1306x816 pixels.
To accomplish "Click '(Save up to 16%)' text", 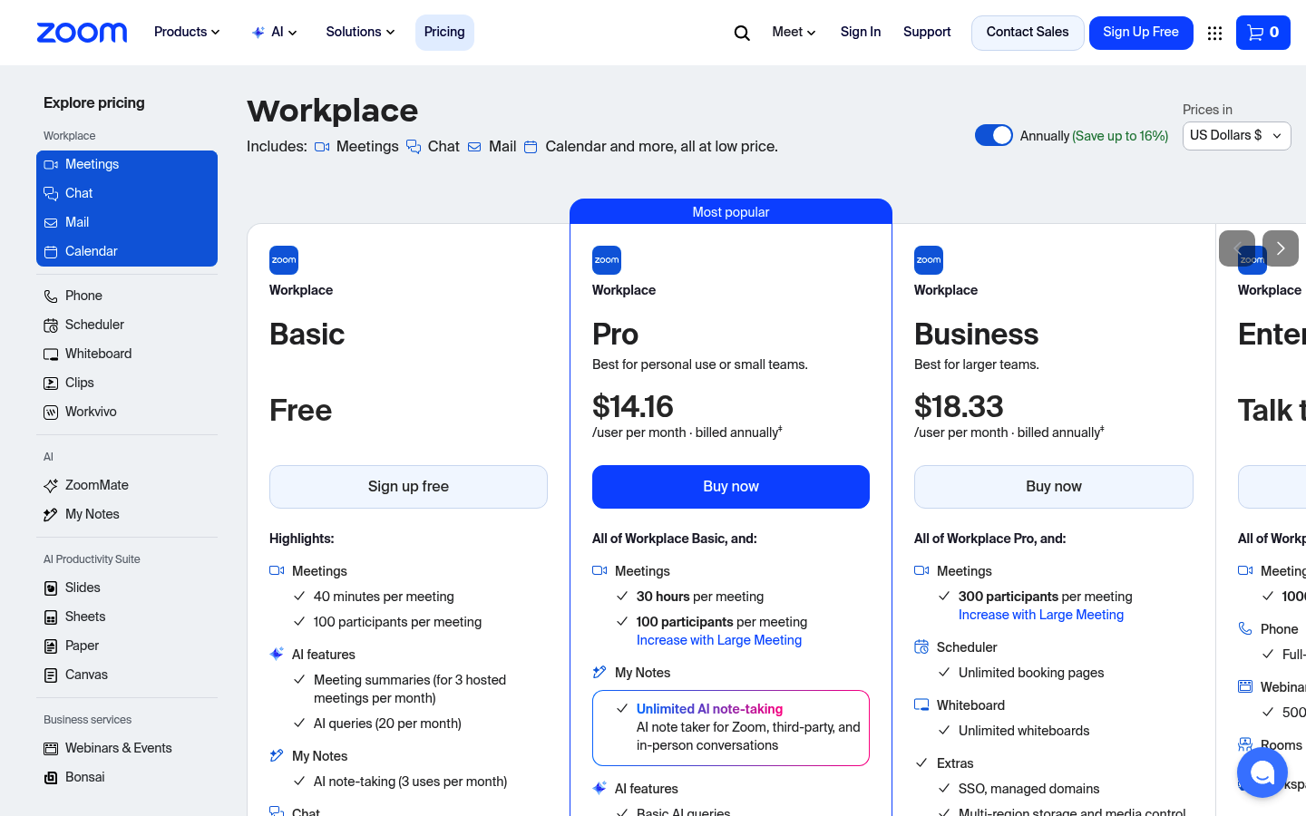I will pos(1120,136).
